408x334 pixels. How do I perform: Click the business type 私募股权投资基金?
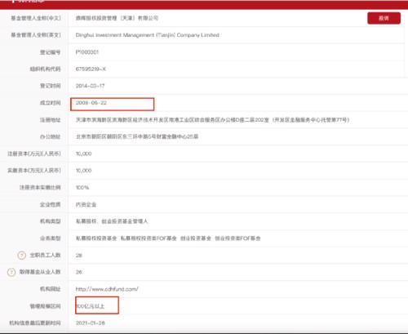coord(96,238)
